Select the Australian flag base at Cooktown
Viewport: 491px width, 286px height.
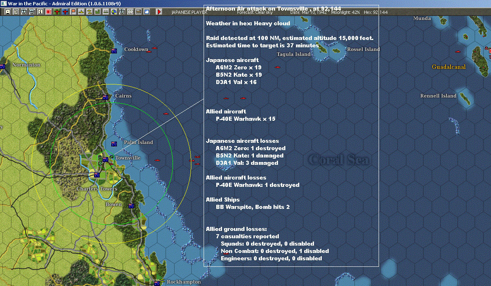pos(114,51)
